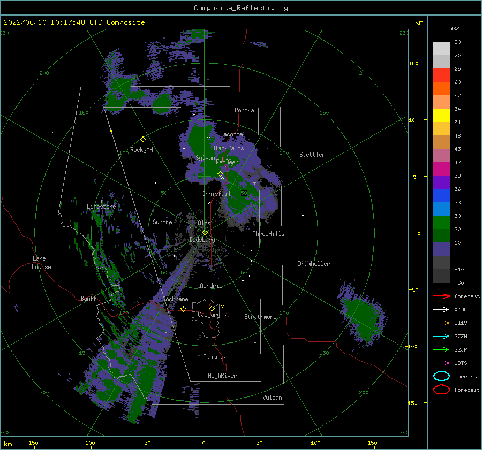Click the Ponoka city label
This screenshot has width=482, height=450.
click(x=244, y=110)
